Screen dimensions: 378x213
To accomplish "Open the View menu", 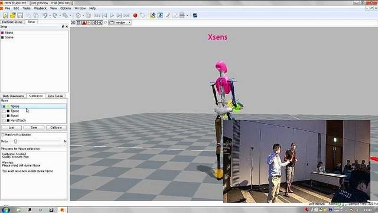I will pyautogui.click(x=53, y=8).
